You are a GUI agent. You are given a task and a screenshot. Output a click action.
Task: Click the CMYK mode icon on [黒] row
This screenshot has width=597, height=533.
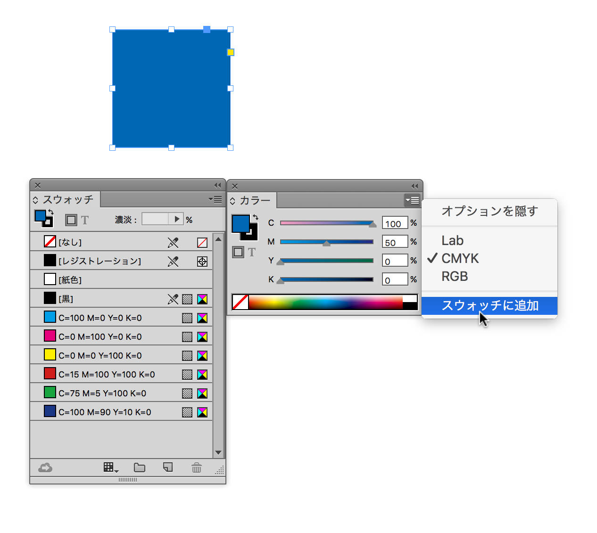[202, 299]
